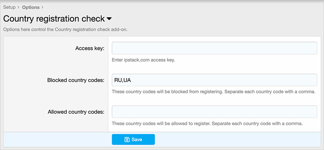
Task: Click the blocked-from-registering explanation text
Action: 213,92
